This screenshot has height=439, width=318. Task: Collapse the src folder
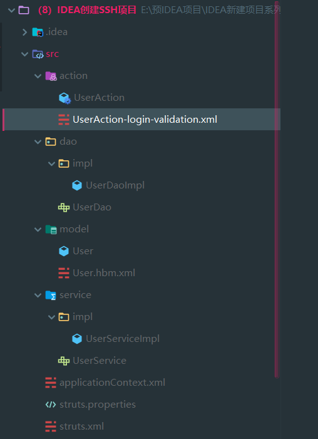pyautogui.click(x=24, y=54)
